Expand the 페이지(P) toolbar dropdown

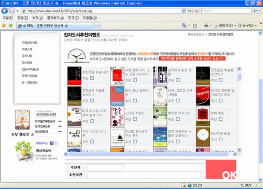tap(235, 26)
